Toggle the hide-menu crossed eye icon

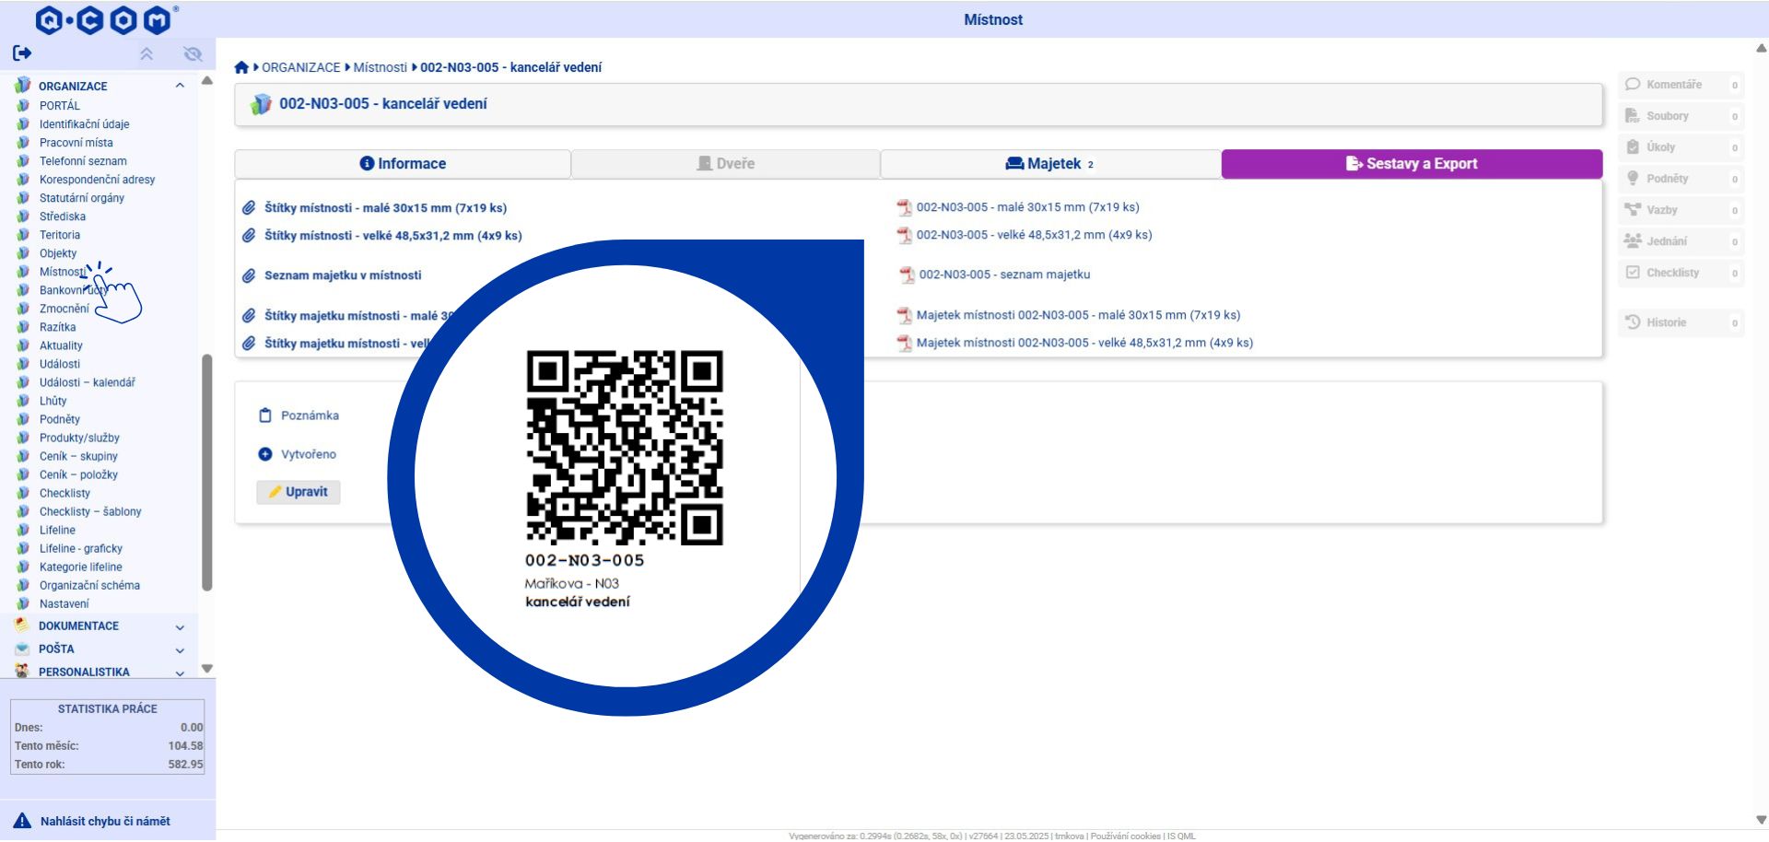click(193, 54)
